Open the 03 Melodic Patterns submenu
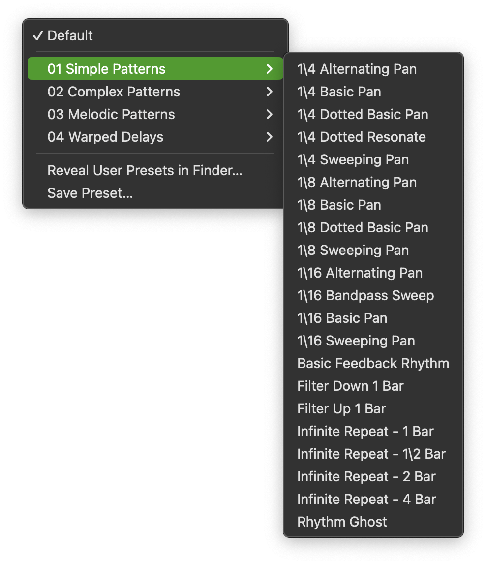 [155, 114]
